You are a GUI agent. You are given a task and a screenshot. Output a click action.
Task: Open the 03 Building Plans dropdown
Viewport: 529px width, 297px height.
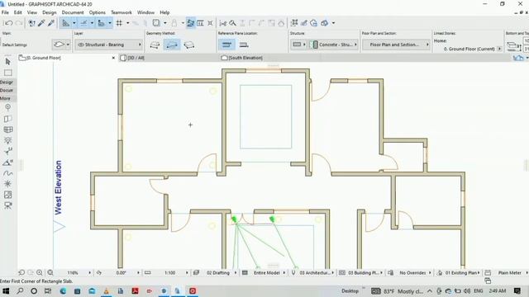point(365,273)
